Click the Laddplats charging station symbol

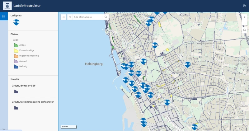pyautogui.click(x=16, y=22)
